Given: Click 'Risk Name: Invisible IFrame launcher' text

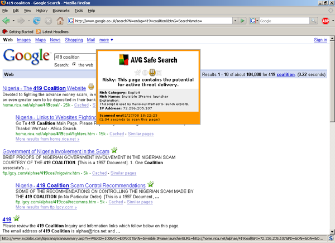Looking at the screenshot, I should coord(134,97).
